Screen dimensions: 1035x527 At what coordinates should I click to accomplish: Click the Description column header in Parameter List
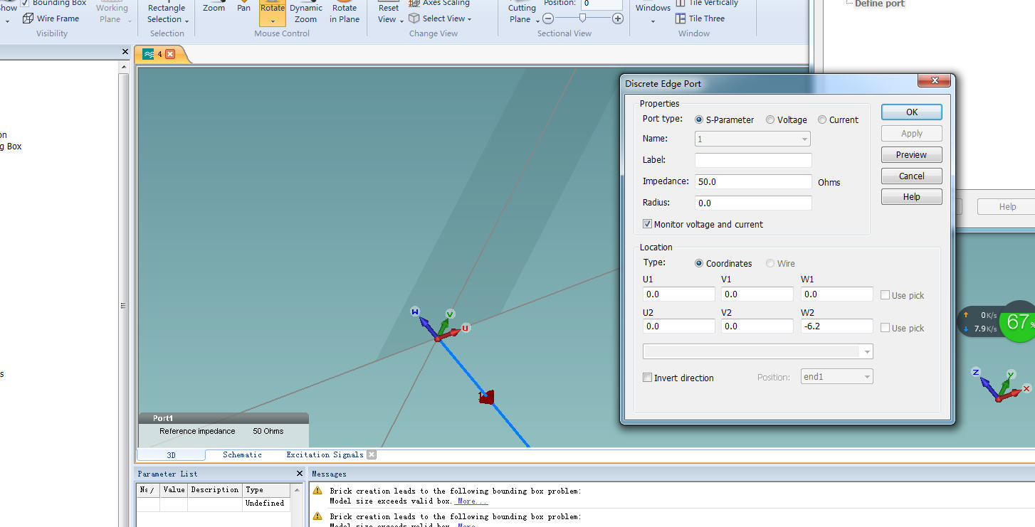click(x=215, y=489)
